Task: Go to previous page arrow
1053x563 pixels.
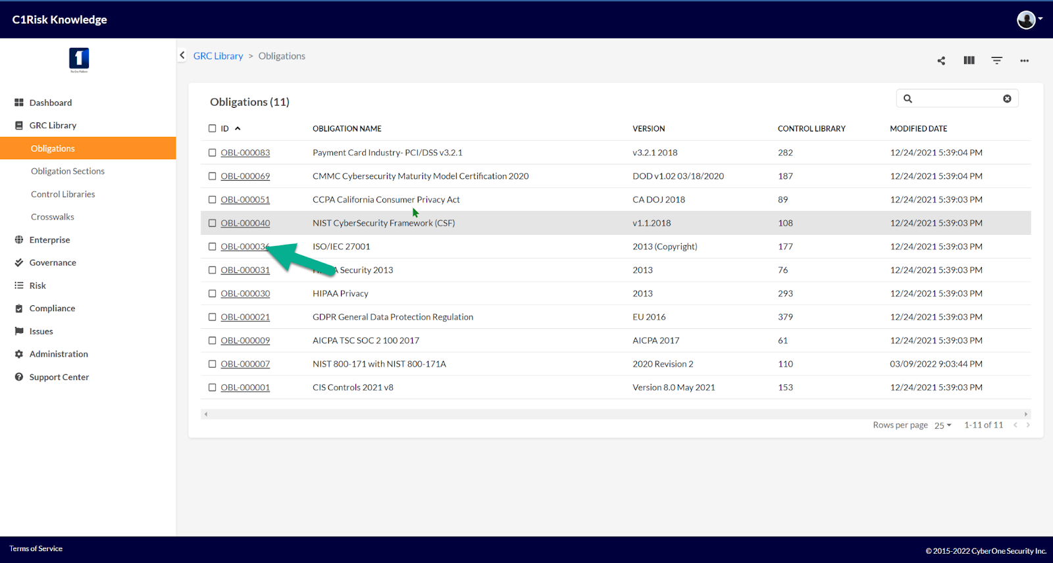Action: (1015, 425)
